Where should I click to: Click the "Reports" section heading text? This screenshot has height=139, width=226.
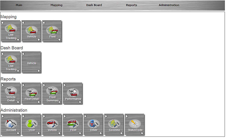8,79
